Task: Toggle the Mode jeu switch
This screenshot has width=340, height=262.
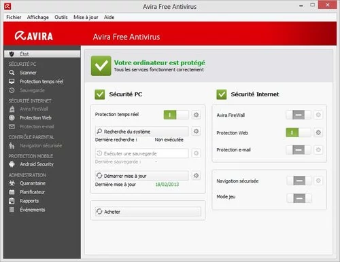Action: point(299,198)
